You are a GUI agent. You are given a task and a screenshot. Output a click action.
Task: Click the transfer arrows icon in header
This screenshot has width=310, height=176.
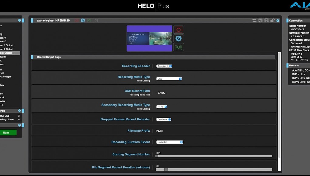pyautogui.click(x=254, y=20)
